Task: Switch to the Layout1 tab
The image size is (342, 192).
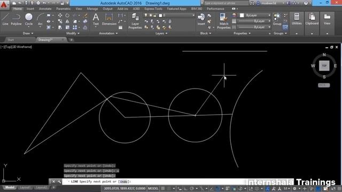Action: pos(25,187)
